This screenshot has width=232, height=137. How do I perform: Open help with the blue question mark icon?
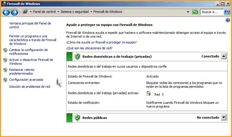pos(228,20)
